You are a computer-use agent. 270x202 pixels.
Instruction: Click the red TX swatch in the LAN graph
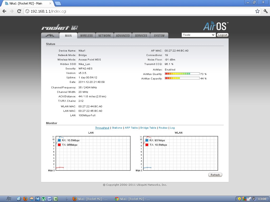pyautogui.click(x=59, y=145)
